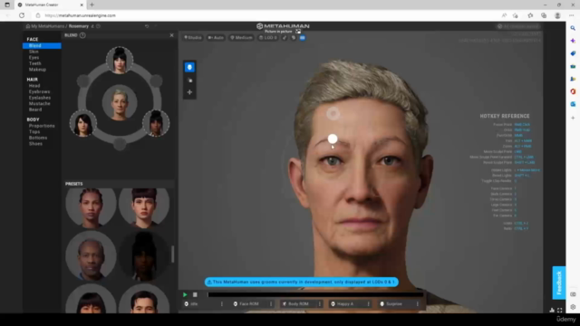Open Bottoms clothing settings
Image resolution: width=580 pixels, height=326 pixels.
click(38, 138)
